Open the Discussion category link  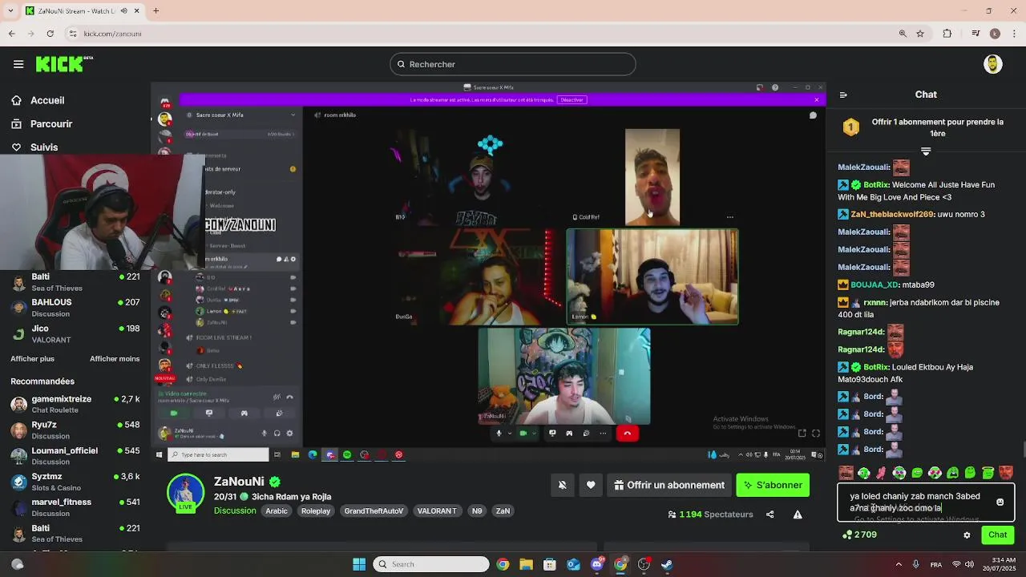point(235,510)
